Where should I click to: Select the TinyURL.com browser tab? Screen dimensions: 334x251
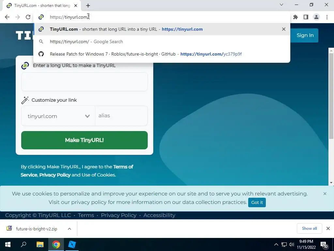42,6
